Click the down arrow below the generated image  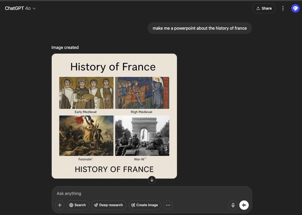152,180
